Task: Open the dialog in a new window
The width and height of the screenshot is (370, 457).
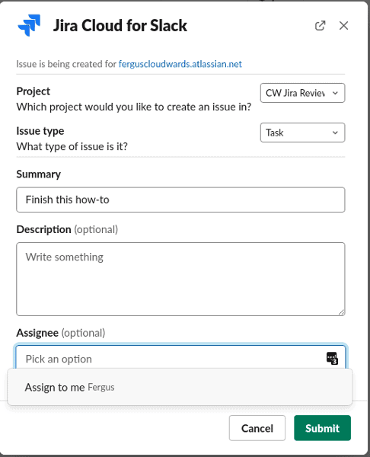Action: point(320,25)
